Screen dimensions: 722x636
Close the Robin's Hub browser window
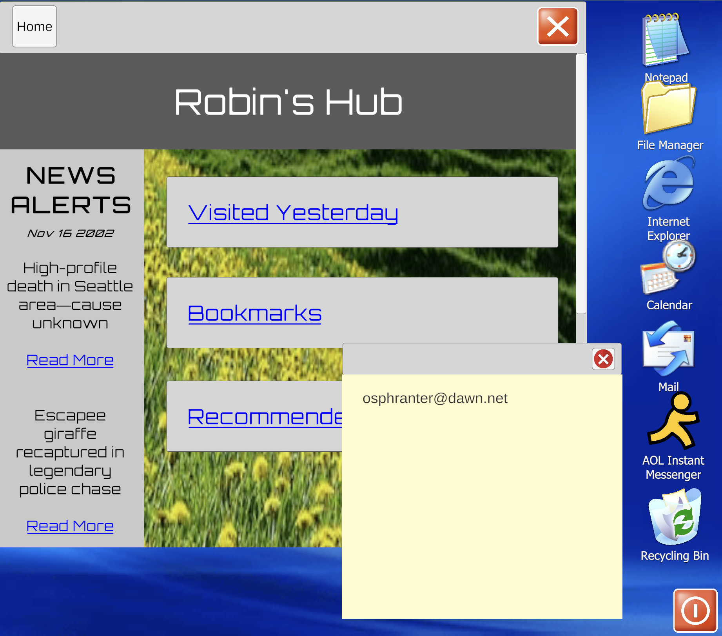tap(557, 27)
